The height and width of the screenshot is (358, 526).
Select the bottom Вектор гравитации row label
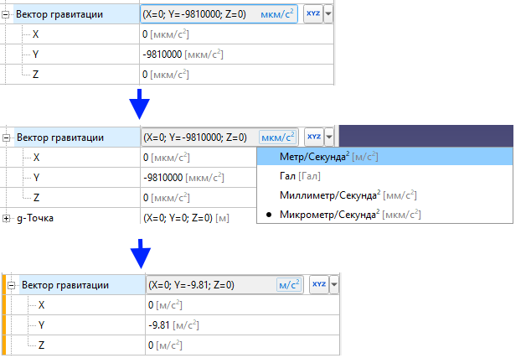coord(65,285)
